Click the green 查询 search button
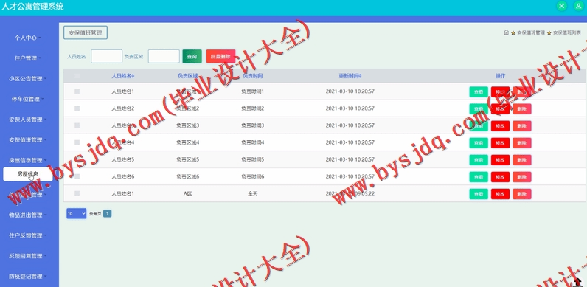Screen dimensions: 587x287 [x=192, y=56]
